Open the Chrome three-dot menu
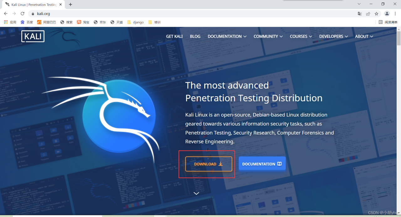The height and width of the screenshot is (217, 401). [x=395, y=13]
